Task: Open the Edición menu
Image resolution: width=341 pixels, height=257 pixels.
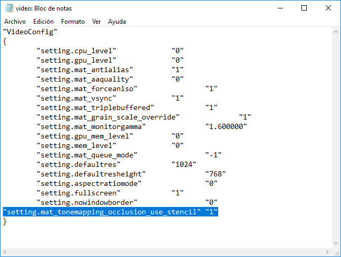Action: (43, 22)
